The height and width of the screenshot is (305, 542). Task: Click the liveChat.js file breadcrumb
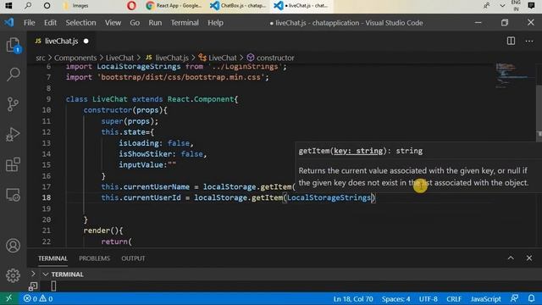click(168, 58)
